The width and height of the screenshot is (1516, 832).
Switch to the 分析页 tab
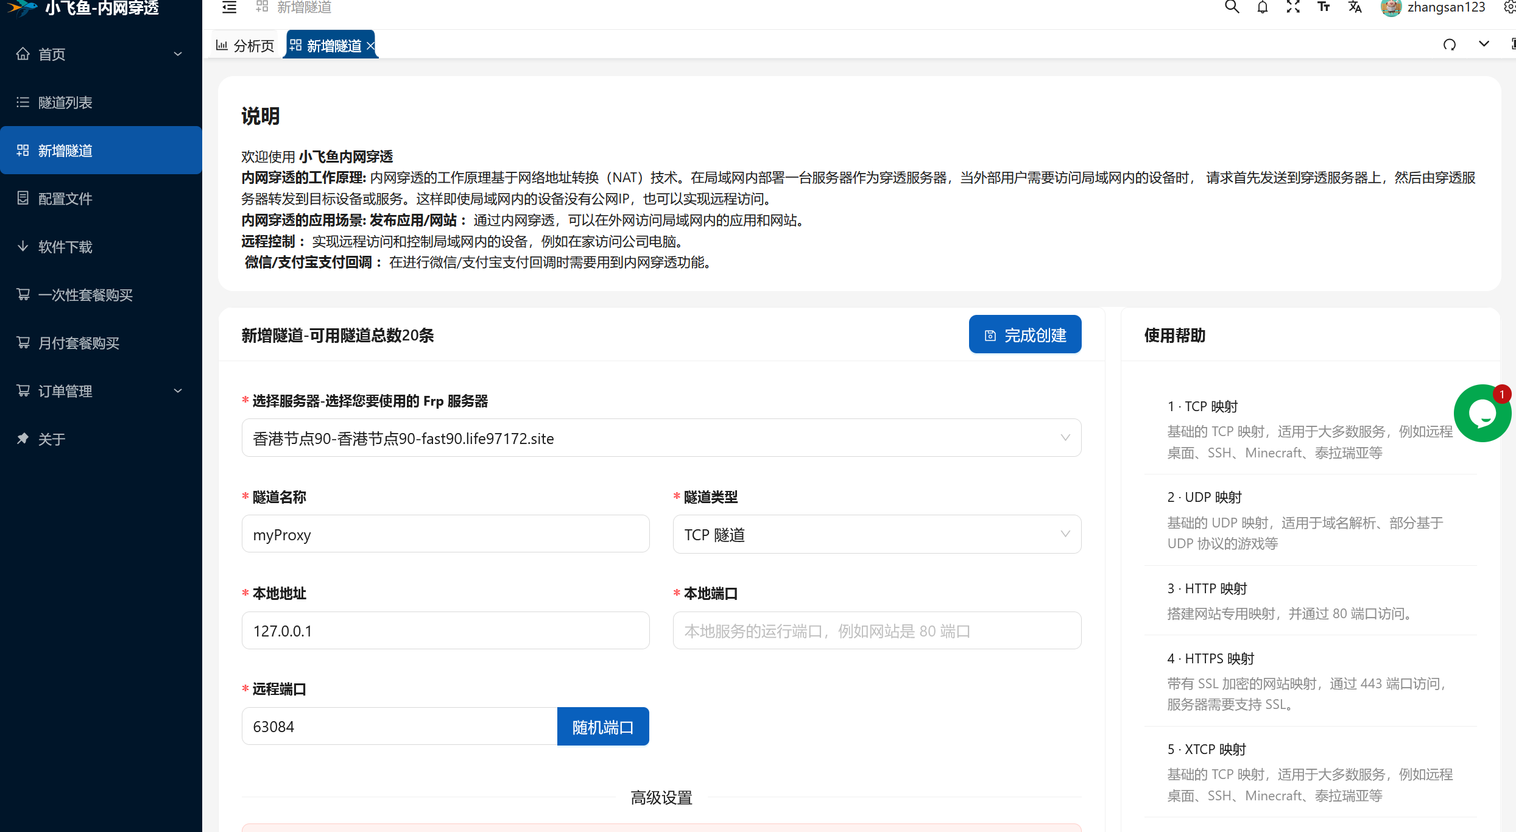point(245,46)
